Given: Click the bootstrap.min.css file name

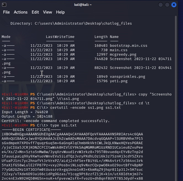Looking at the screenshot, I should [128, 45].
